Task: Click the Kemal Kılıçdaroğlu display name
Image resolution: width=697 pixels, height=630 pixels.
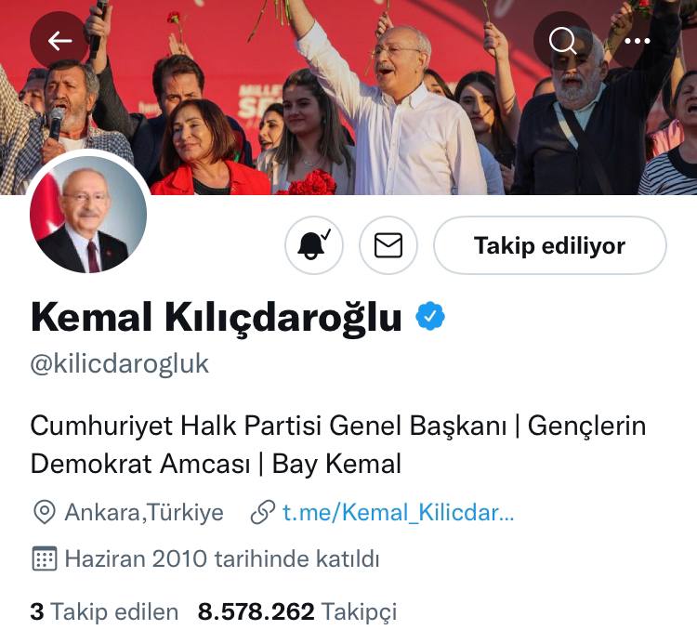Action: click(x=216, y=318)
